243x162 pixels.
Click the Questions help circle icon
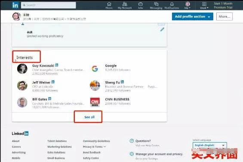[132, 141]
